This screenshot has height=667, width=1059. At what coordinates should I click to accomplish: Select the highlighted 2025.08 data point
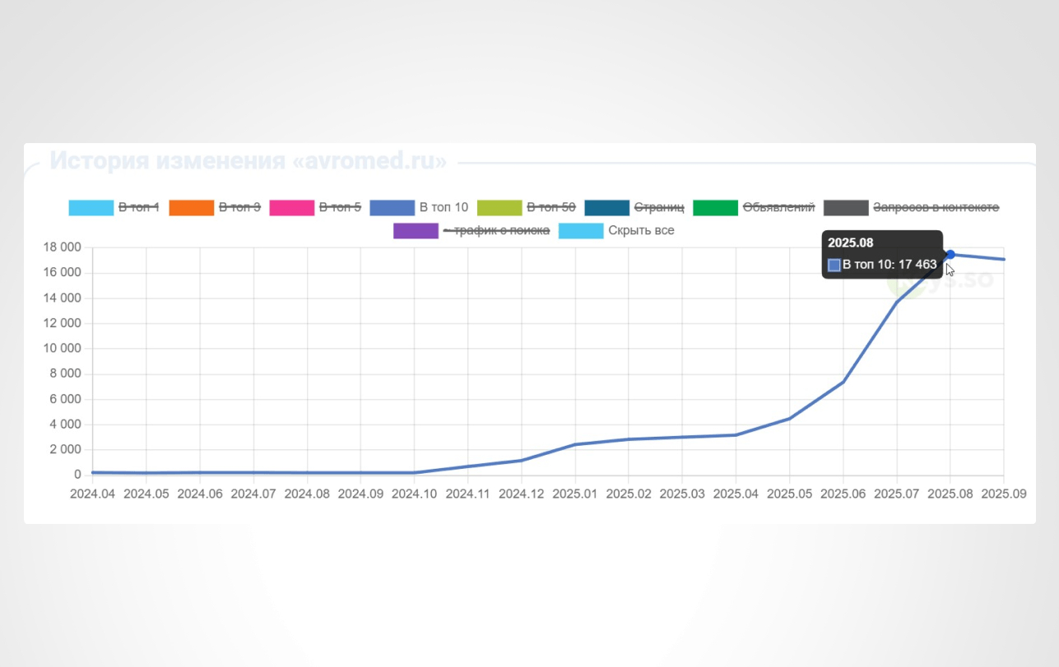click(x=950, y=254)
